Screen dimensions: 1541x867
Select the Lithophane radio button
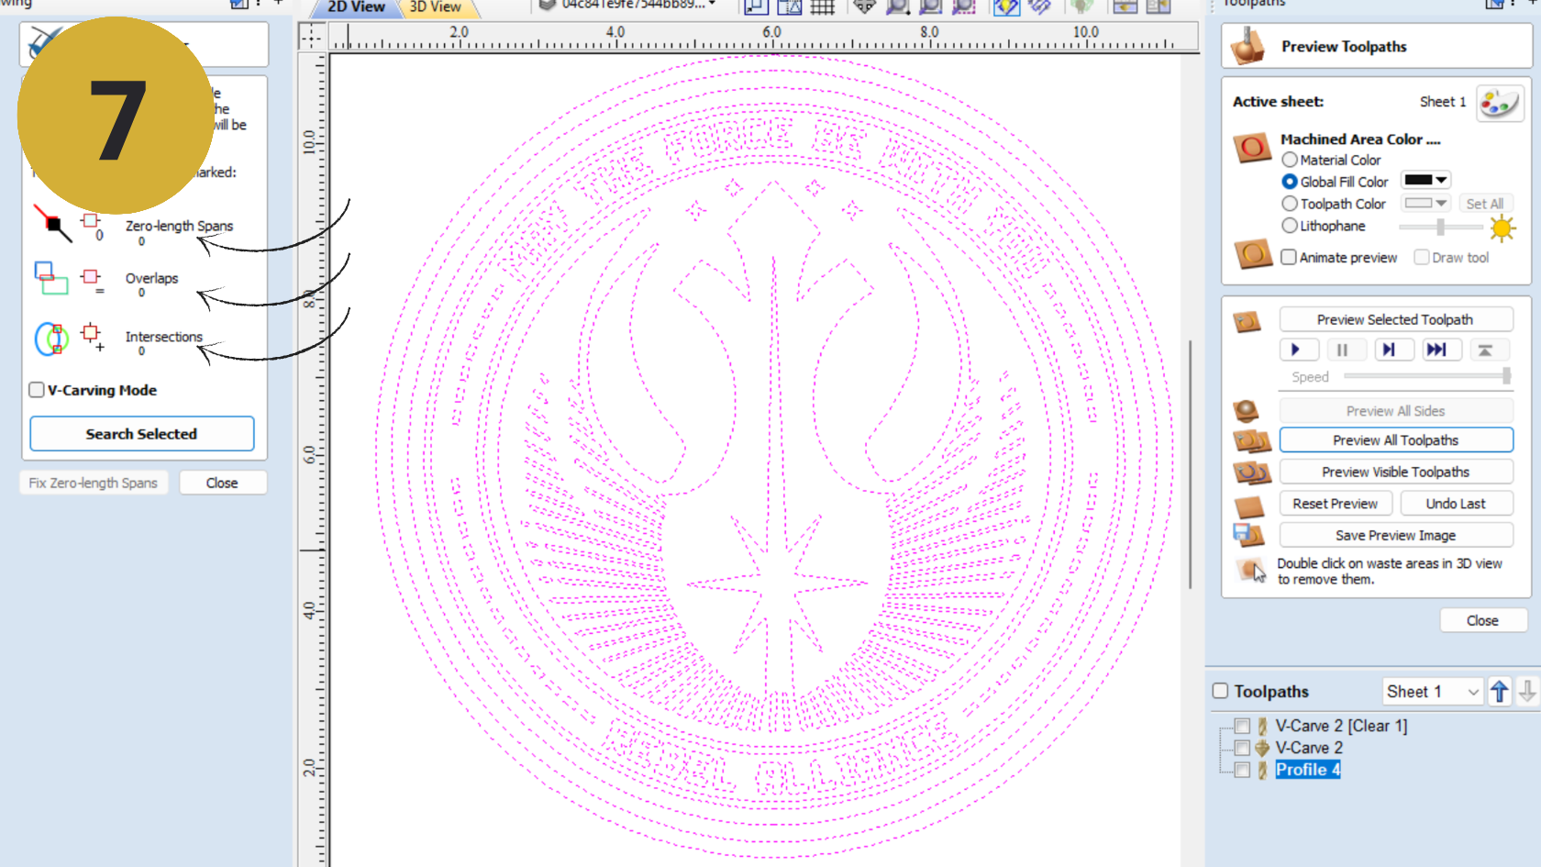[x=1290, y=226]
